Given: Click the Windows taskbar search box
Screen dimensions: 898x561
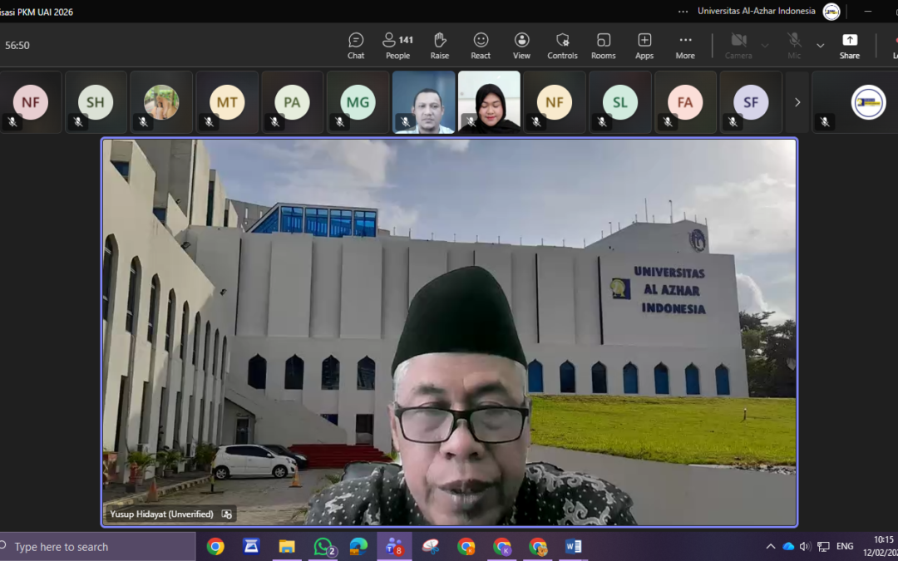Looking at the screenshot, I should 98,547.
